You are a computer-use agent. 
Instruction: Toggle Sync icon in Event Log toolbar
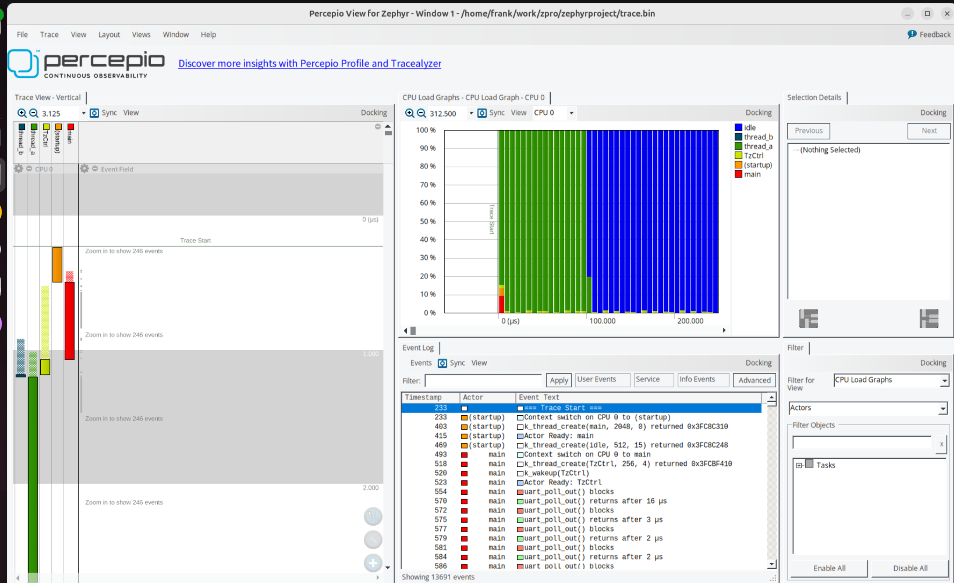coord(442,363)
